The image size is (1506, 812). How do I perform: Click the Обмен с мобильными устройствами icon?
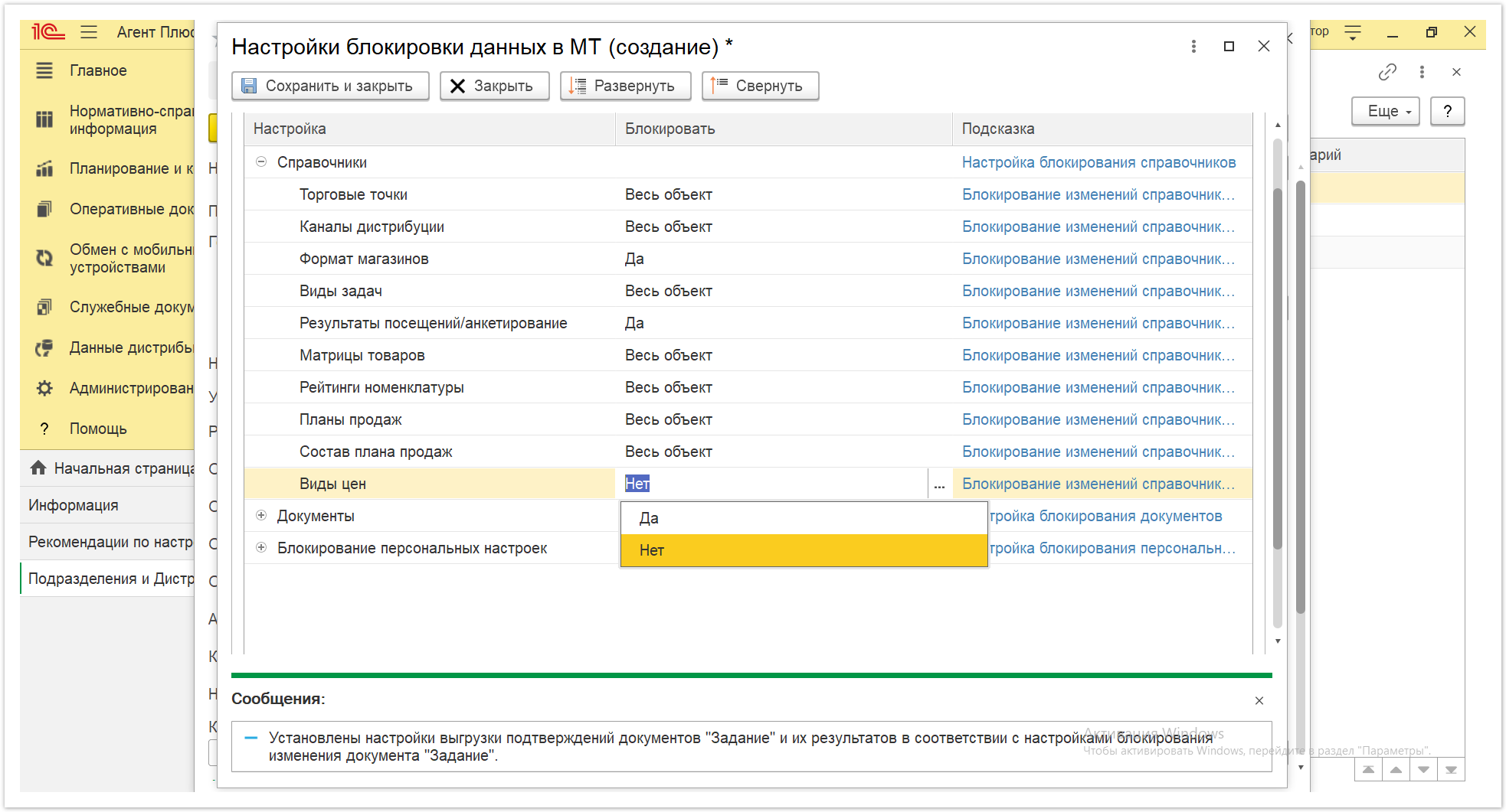44,258
